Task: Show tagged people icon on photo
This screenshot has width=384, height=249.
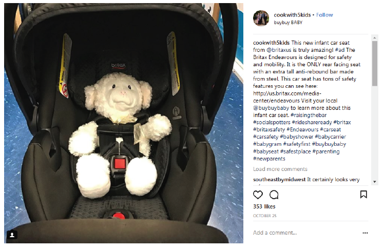Action: pyautogui.click(x=12, y=235)
